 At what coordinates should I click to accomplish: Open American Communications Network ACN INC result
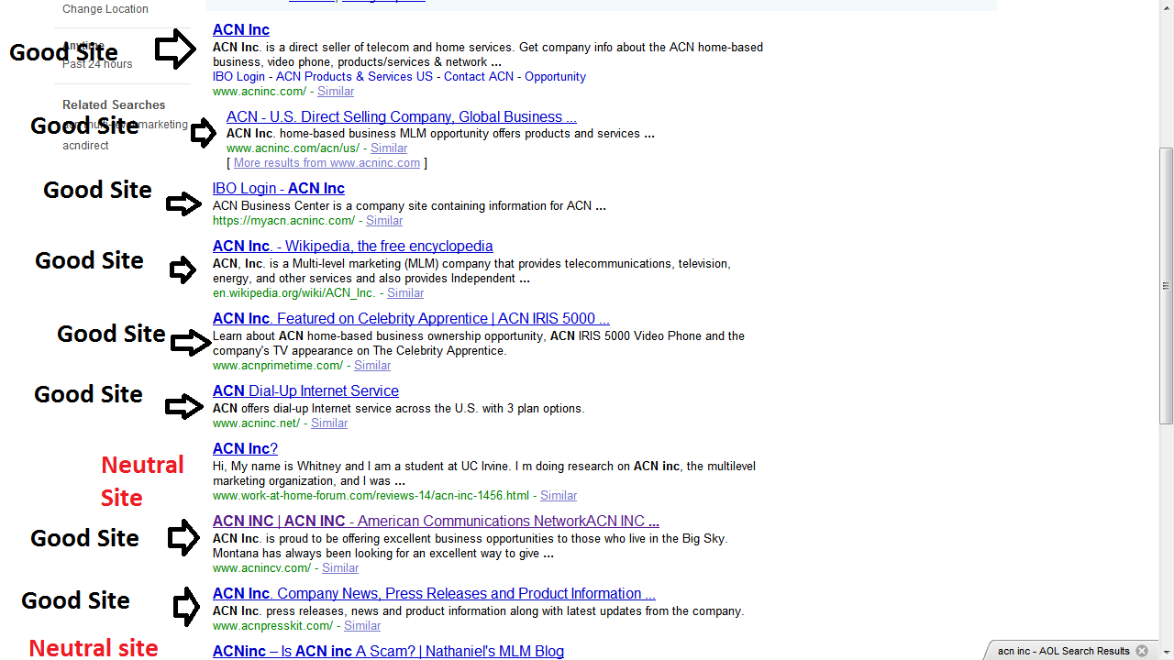click(436, 522)
